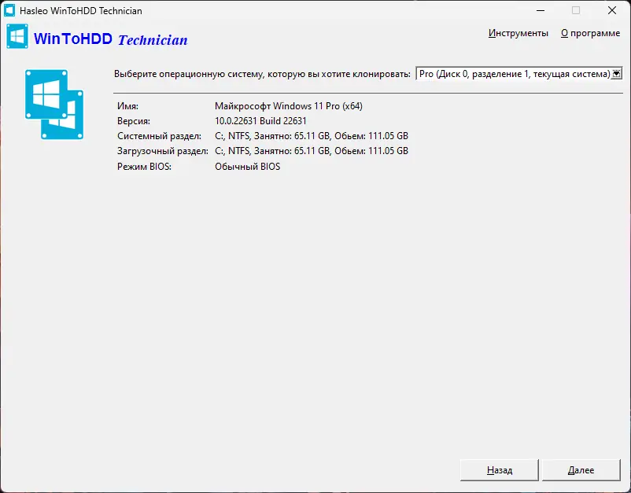Click the Hasleo title bar app icon
This screenshot has height=493, width=631.
pos(9,10)
